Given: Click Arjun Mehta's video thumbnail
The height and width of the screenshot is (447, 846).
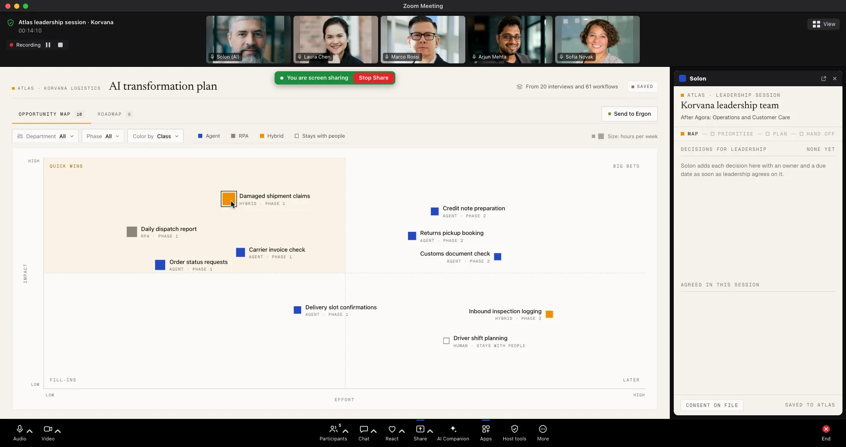Looking at the screenshot, I should [x=510, y=40].
